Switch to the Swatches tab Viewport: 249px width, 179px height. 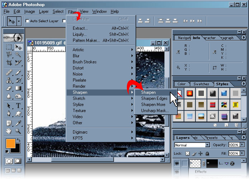pos(201,84)
